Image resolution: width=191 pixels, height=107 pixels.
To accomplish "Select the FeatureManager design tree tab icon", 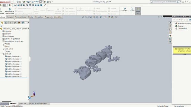I will [2, 23].
